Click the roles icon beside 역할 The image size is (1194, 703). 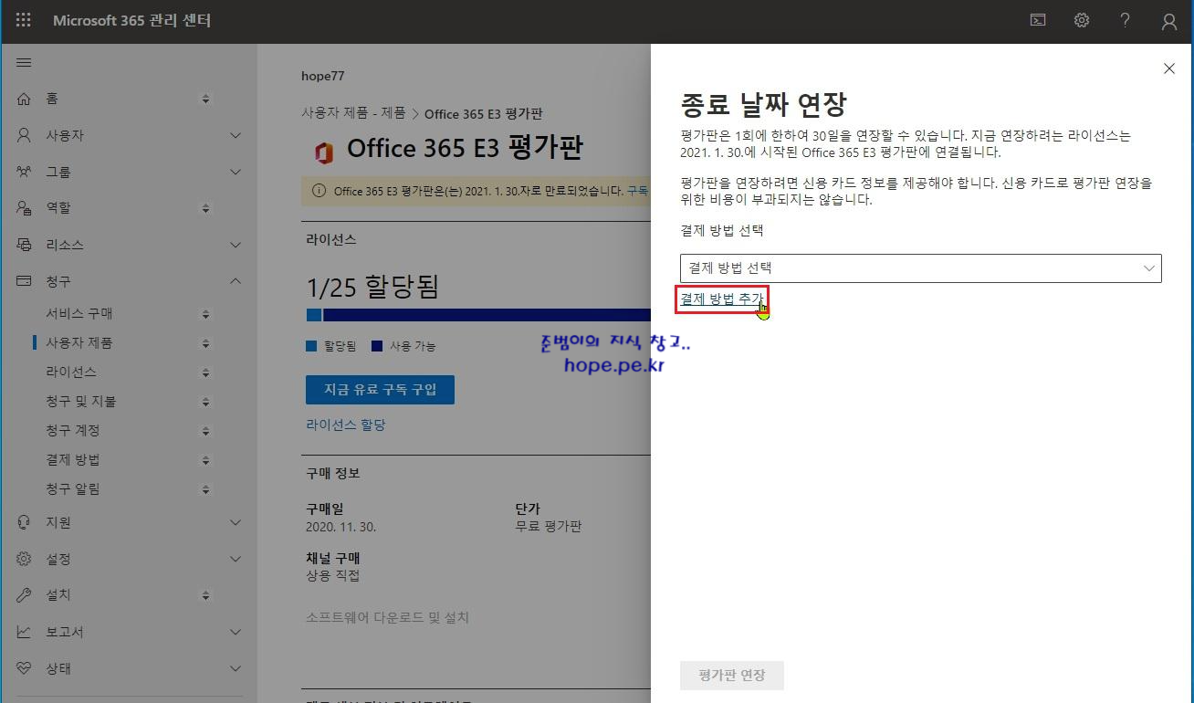point(25,208)
